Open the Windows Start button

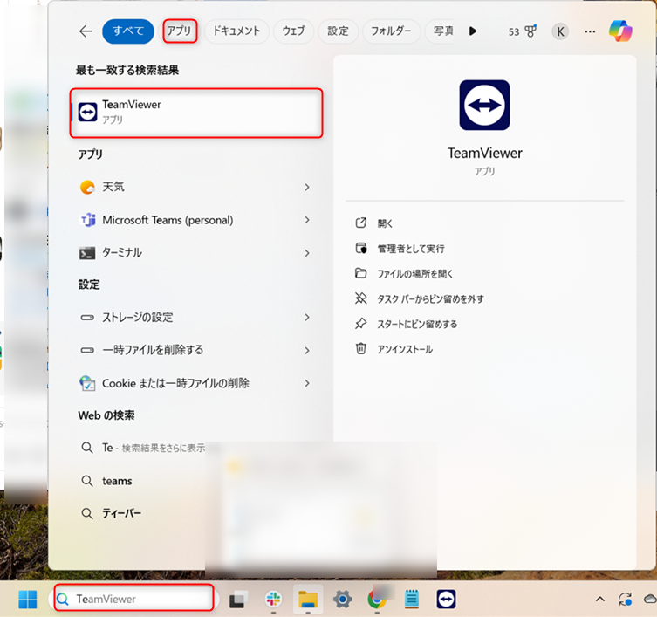coord(28,599)
